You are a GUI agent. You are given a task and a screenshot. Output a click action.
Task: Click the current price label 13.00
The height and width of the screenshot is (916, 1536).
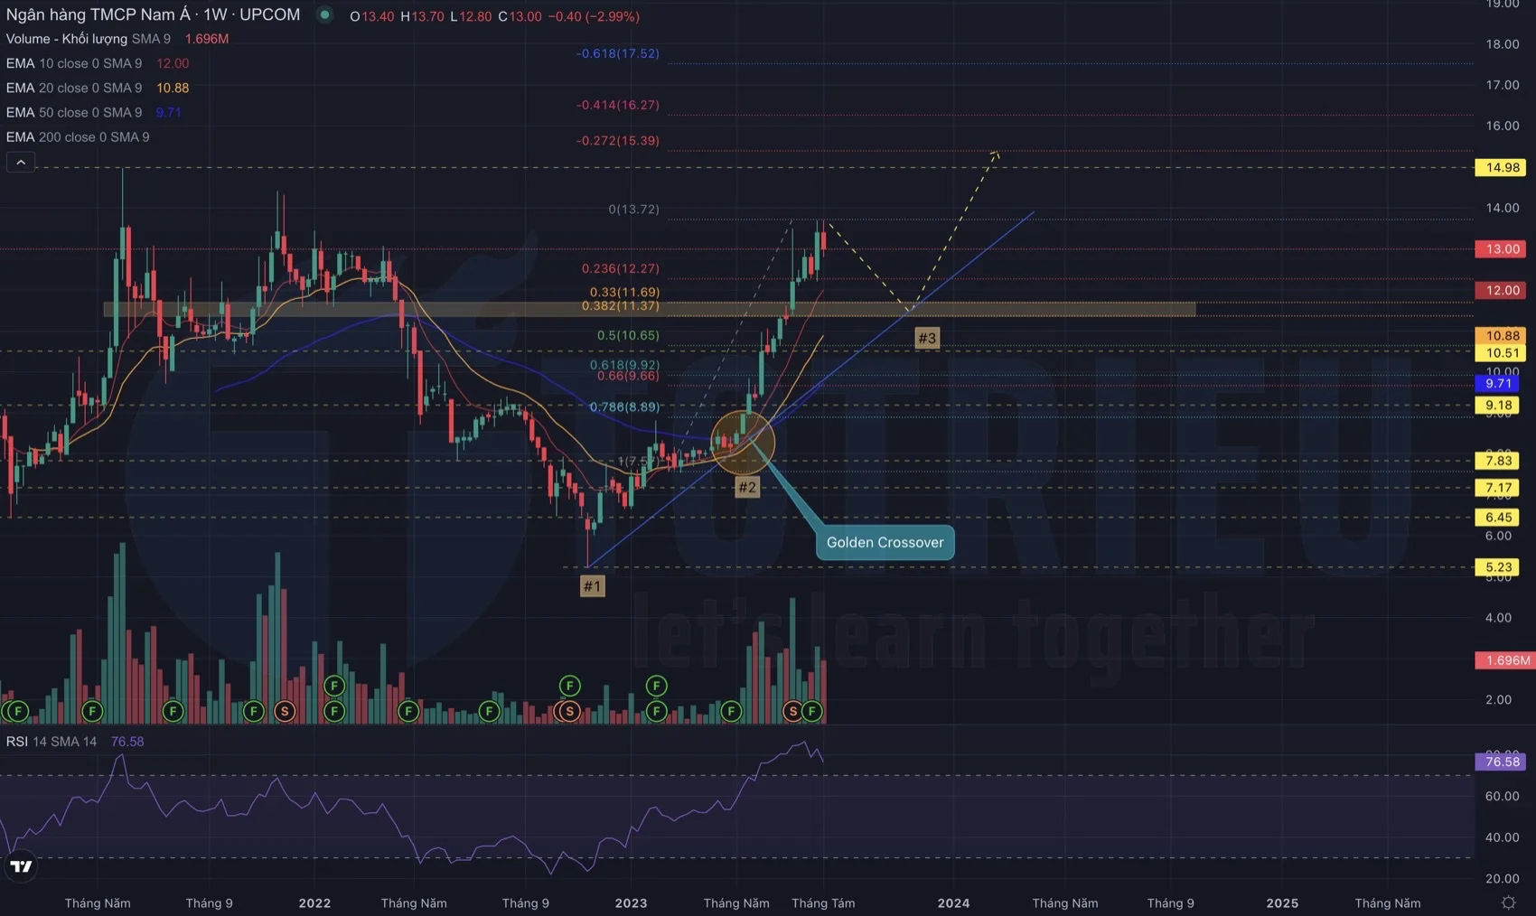(1503, 249)
